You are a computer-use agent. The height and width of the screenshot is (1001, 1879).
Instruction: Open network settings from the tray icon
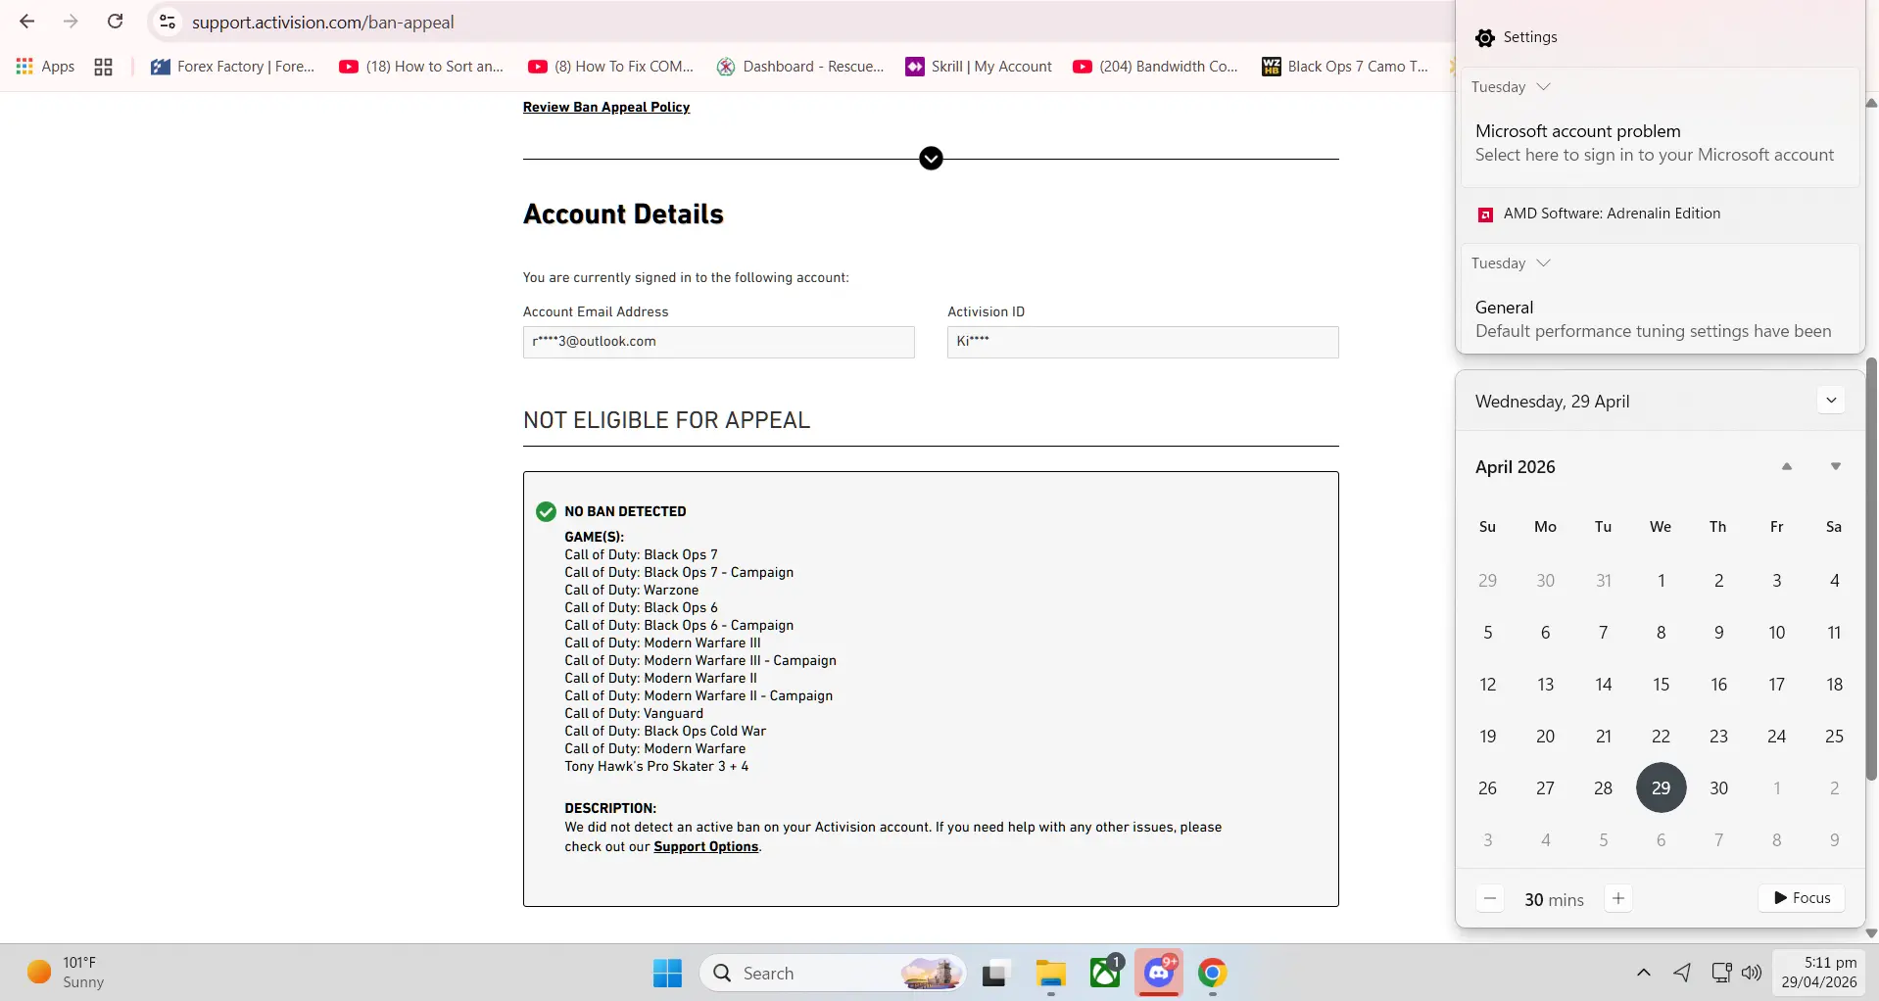1721,973
